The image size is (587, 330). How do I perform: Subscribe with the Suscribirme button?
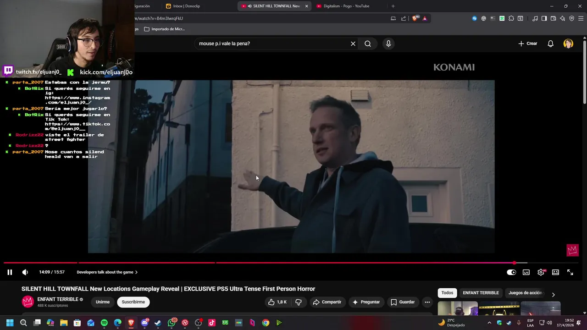click(x=133, y=302)
